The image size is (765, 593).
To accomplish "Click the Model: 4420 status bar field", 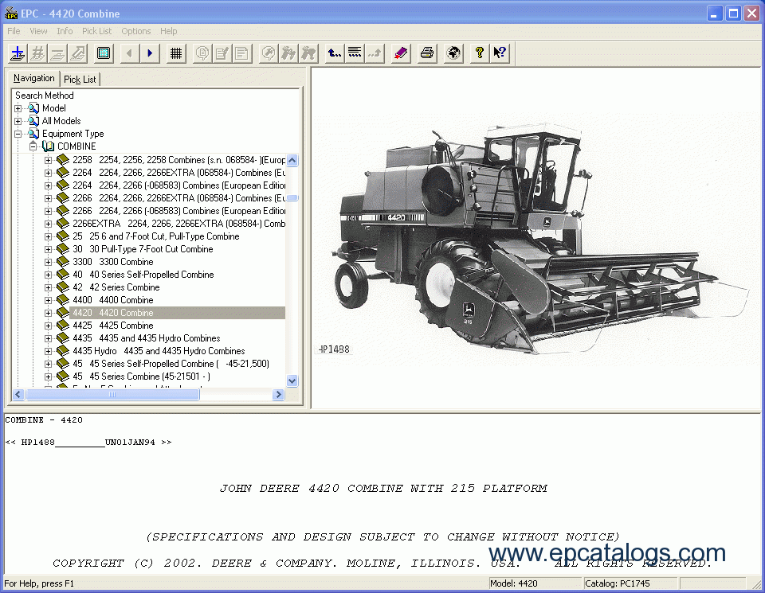I will coord(535,583).
